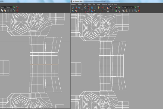Click the green circular arrows update icon beside checker
The image size is (163, 109).
coord(119,8)
